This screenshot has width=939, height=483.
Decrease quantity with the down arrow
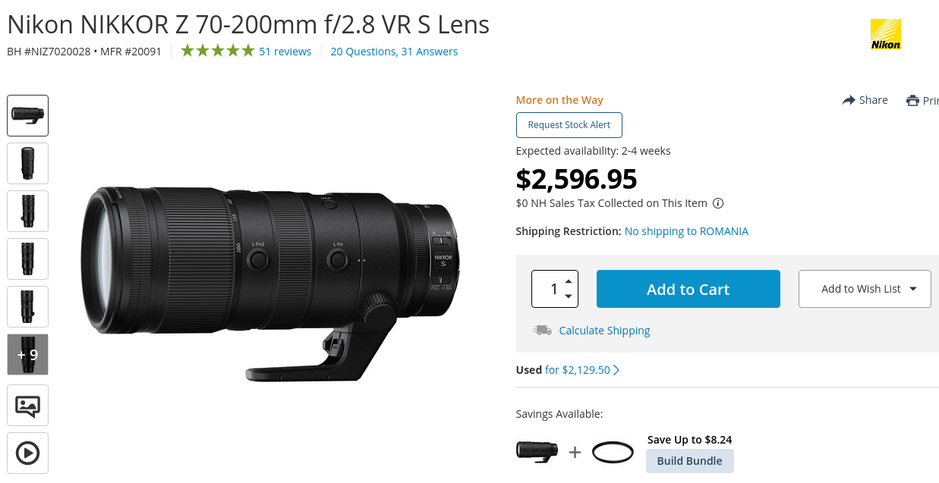coord(569,296)
